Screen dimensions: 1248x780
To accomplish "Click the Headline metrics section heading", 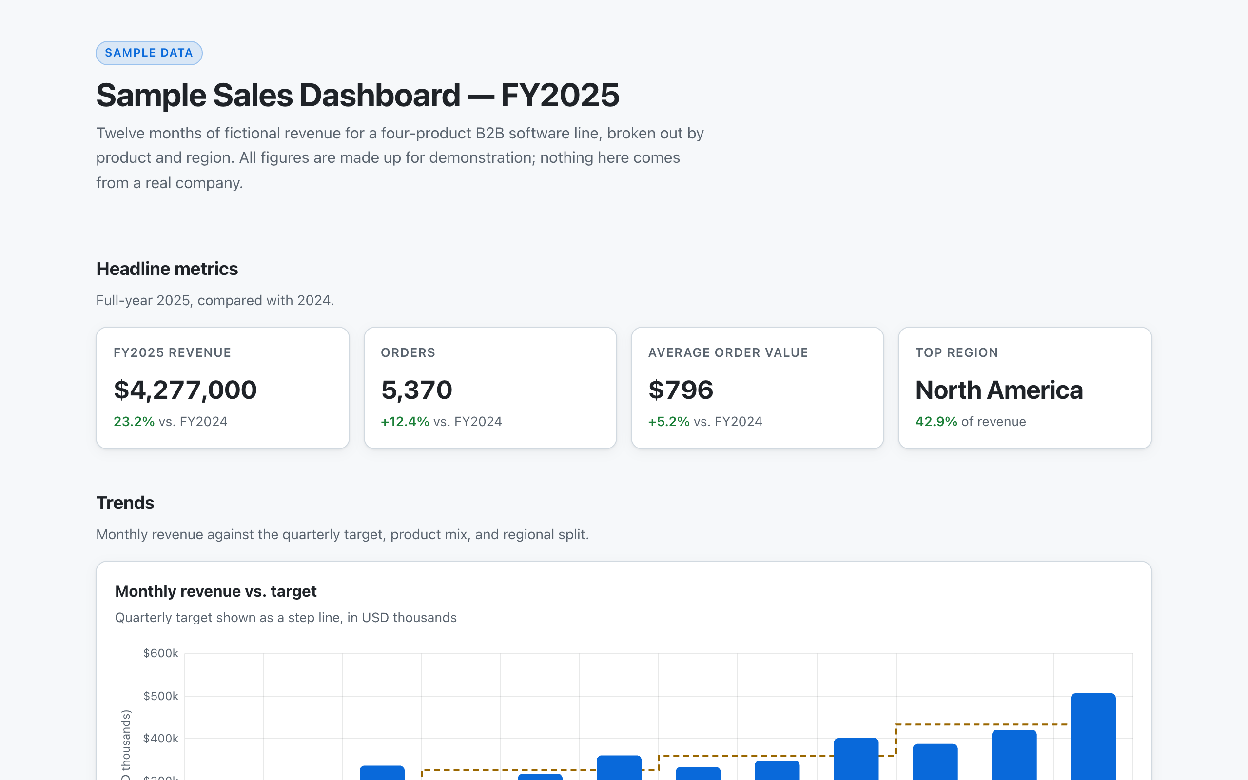I will pos(167,269).
